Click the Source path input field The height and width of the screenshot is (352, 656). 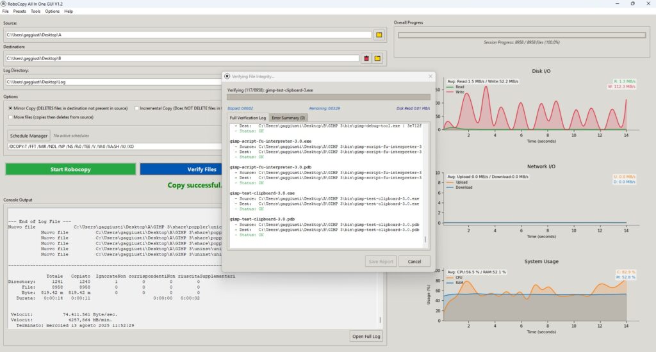coord(189,35)
